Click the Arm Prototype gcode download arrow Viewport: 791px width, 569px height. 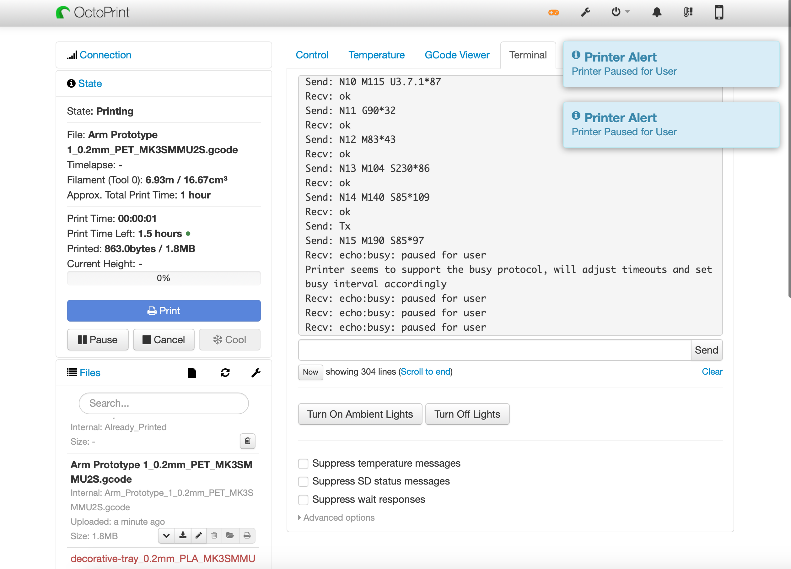pos(183,535)
